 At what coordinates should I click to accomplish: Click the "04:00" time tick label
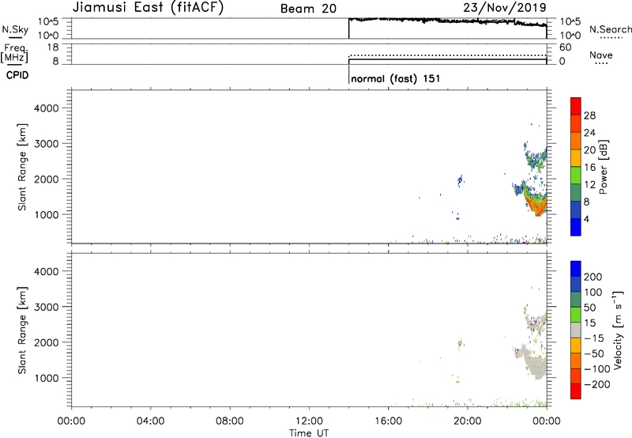click(x=150, y=421)
